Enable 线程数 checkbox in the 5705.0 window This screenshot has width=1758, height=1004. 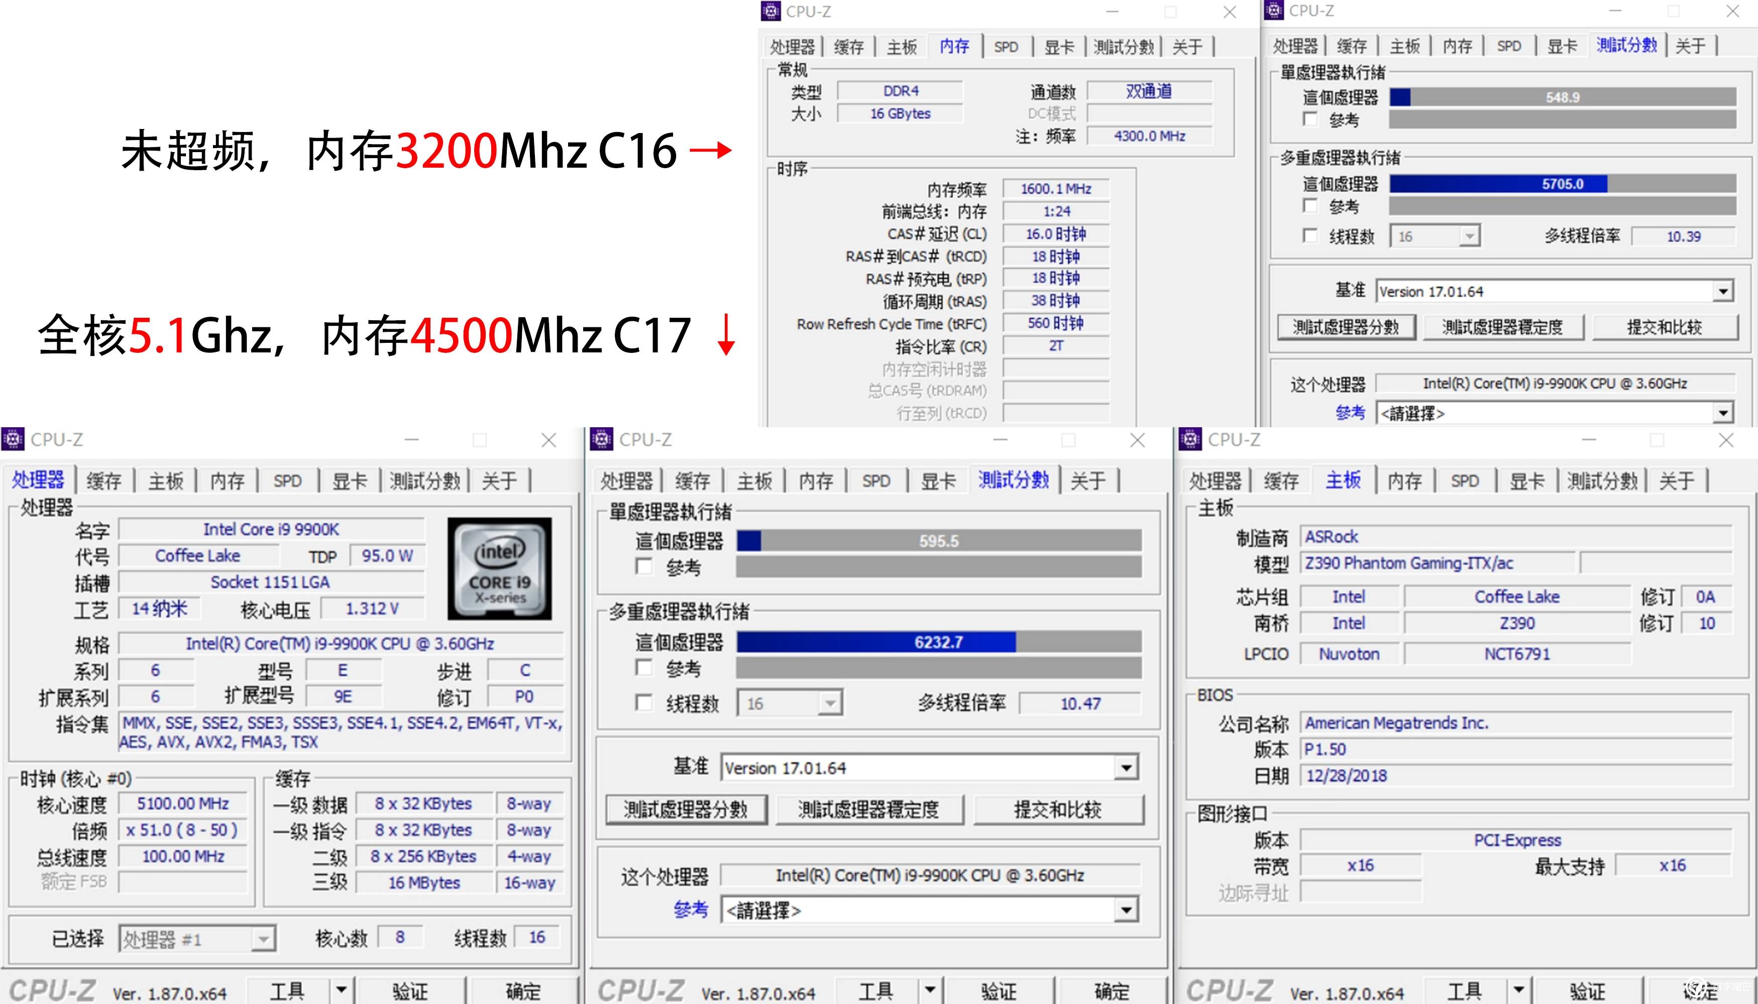[1309, 235]
